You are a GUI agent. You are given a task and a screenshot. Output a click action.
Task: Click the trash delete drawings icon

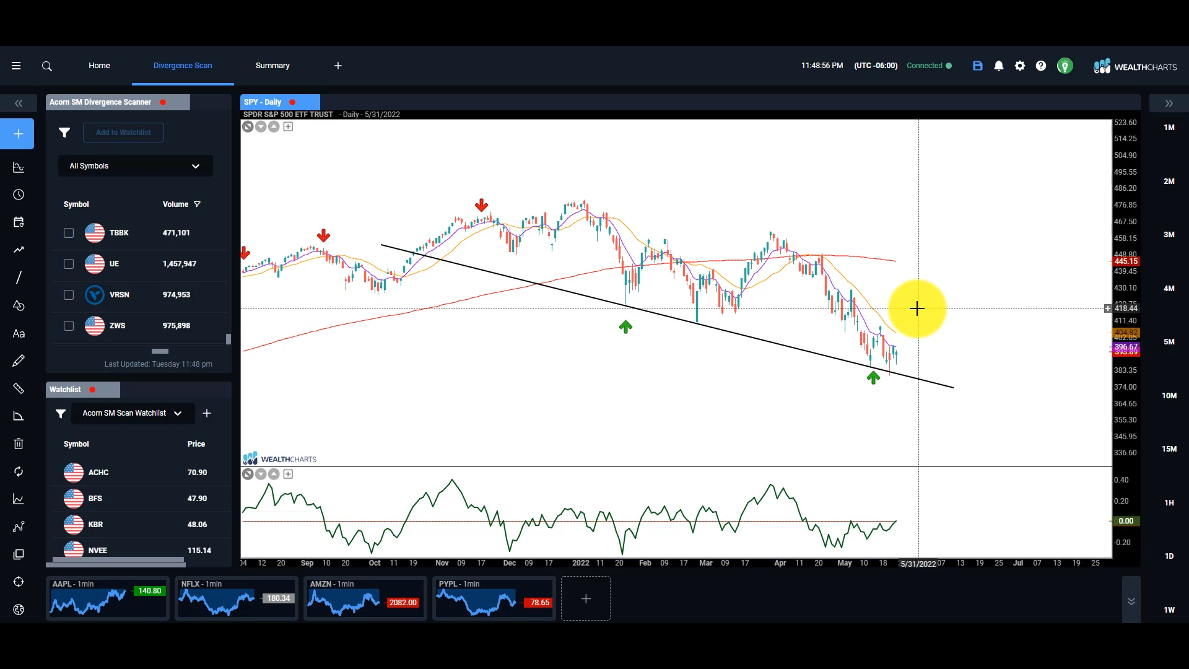[19, 444]
